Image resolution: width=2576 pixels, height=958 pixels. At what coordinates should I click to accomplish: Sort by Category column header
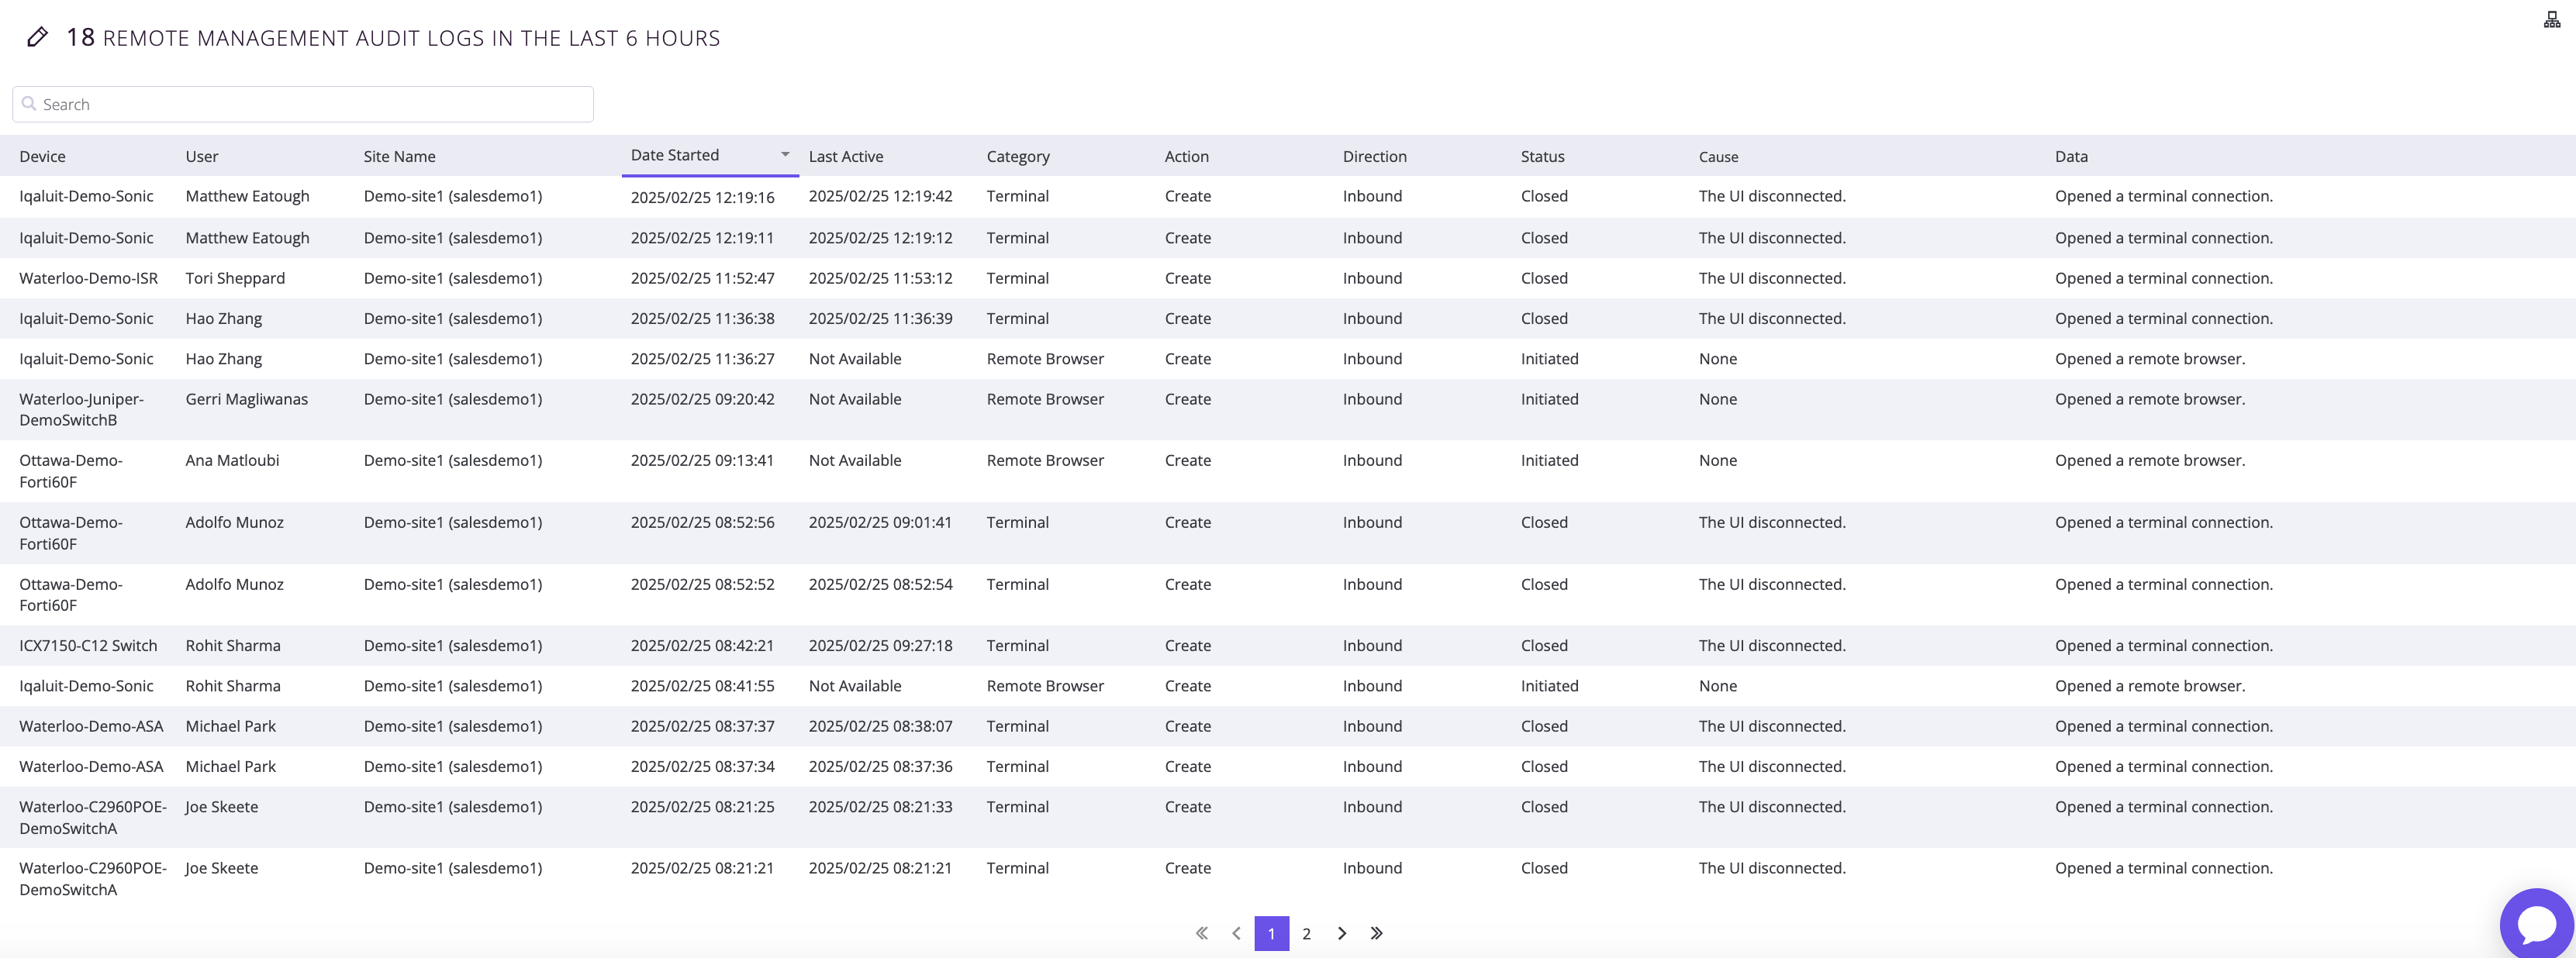1018,156
